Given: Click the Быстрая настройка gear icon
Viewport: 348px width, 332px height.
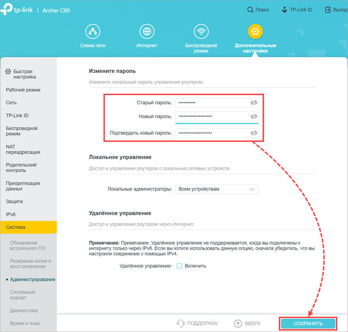Looking at the screenshot, I should tap(8, 71).
